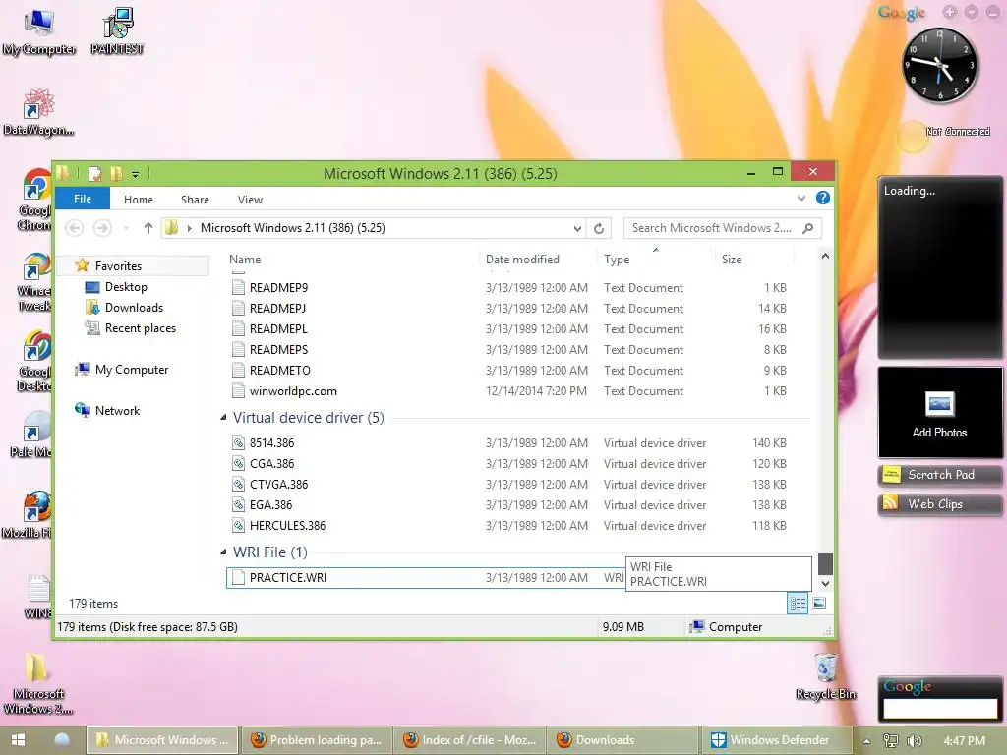Show hidden tray icons arrow
The image size is (1007, 755).
pos(866,741)
